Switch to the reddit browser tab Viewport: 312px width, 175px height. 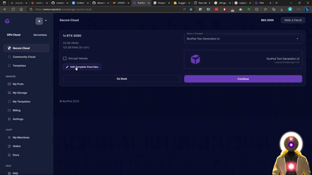[39, 3]
